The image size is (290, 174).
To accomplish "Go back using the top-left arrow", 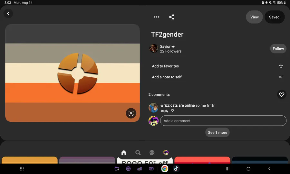I will click(8, 14).
